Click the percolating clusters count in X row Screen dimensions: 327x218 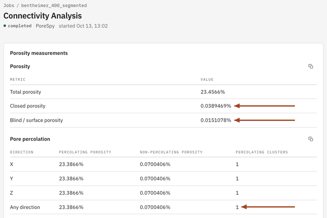tap(237, 164)
